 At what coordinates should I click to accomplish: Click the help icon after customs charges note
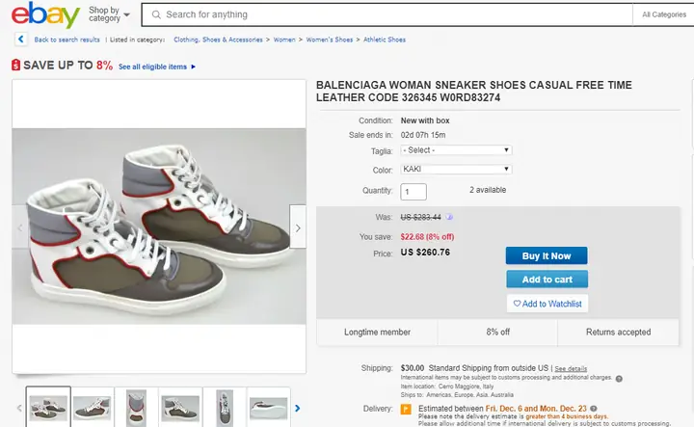pyautogui.click(x=619, y=379)
